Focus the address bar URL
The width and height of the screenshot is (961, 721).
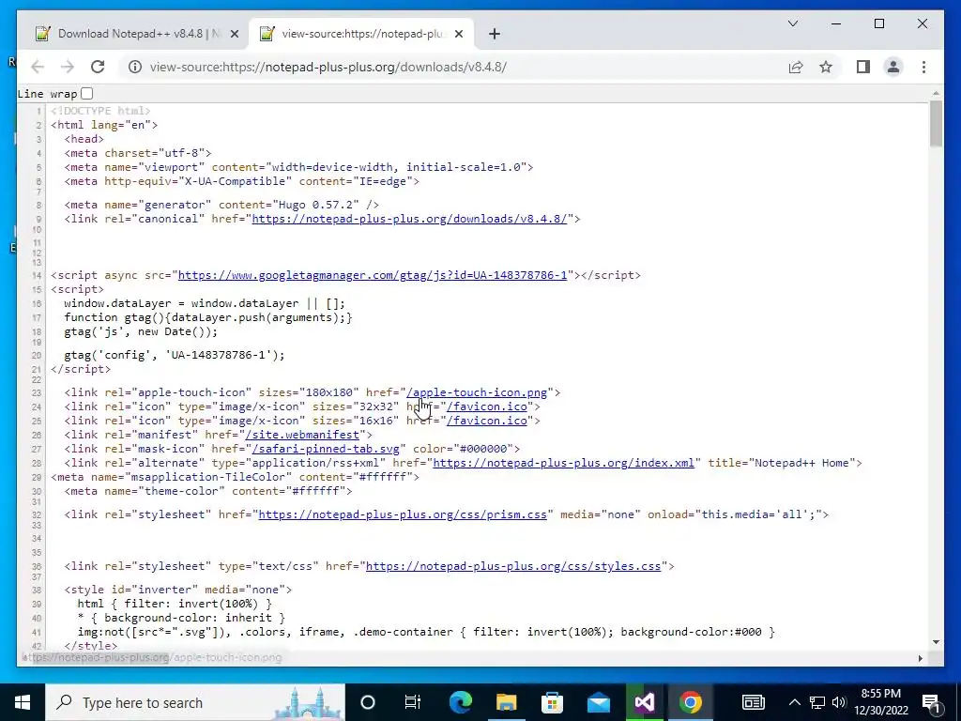pos(328,67)
